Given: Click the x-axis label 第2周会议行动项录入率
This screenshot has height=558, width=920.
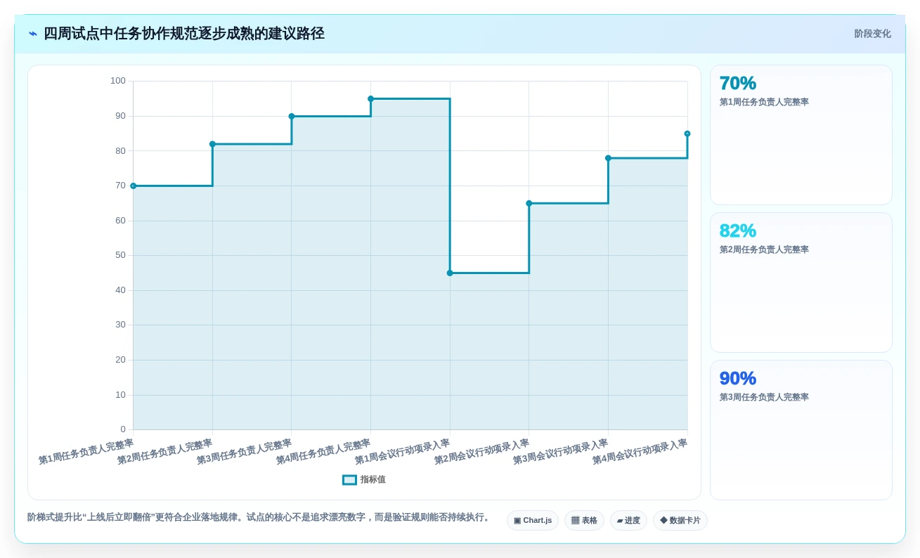Looking at the screenshot, I should pyautogui.click(x=481, y=452).
